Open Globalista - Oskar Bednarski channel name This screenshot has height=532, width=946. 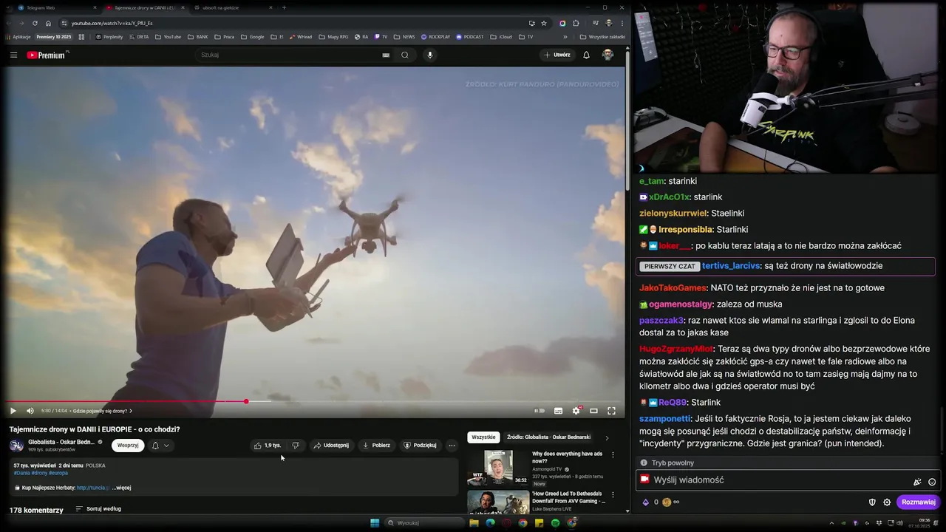click(61, 442)
